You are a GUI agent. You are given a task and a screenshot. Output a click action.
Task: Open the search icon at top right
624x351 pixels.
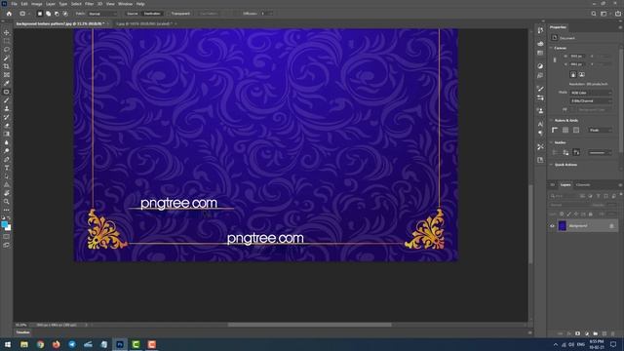(594, 14)
